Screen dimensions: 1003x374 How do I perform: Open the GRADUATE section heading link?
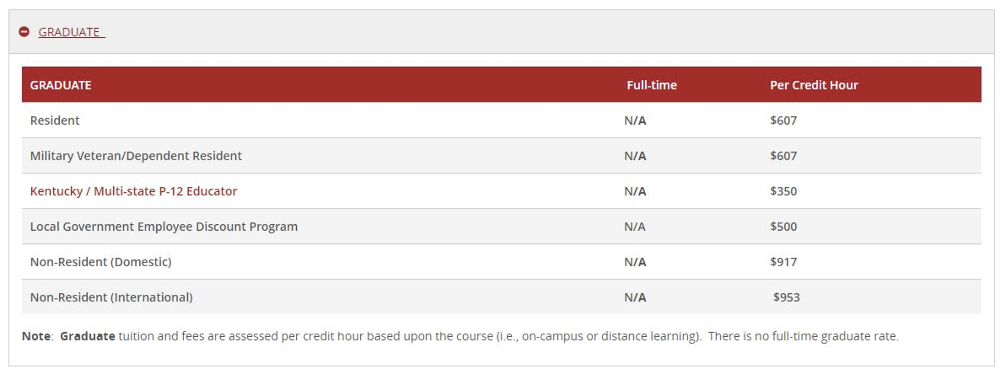70,31
